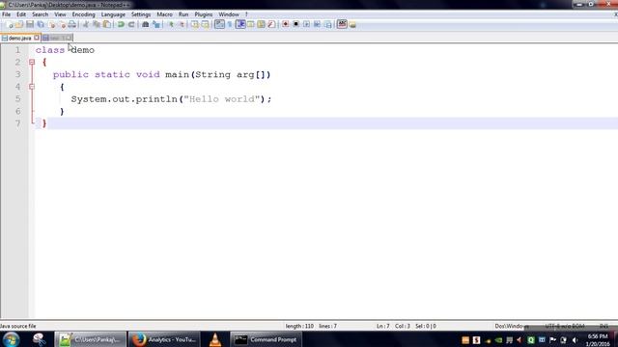Click the Redo arrow toolbar icon

click(x=131, y=24)
